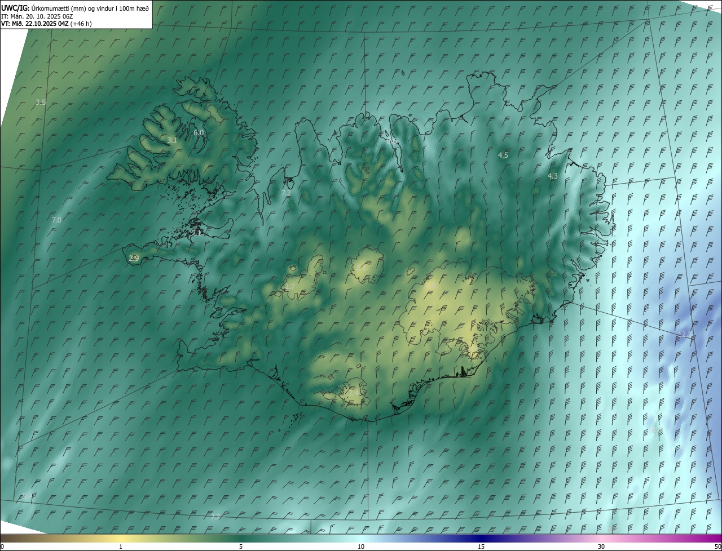722x551 pixels.
Task: Click the '10' tick on the color scale
Action: coord(361,546)
